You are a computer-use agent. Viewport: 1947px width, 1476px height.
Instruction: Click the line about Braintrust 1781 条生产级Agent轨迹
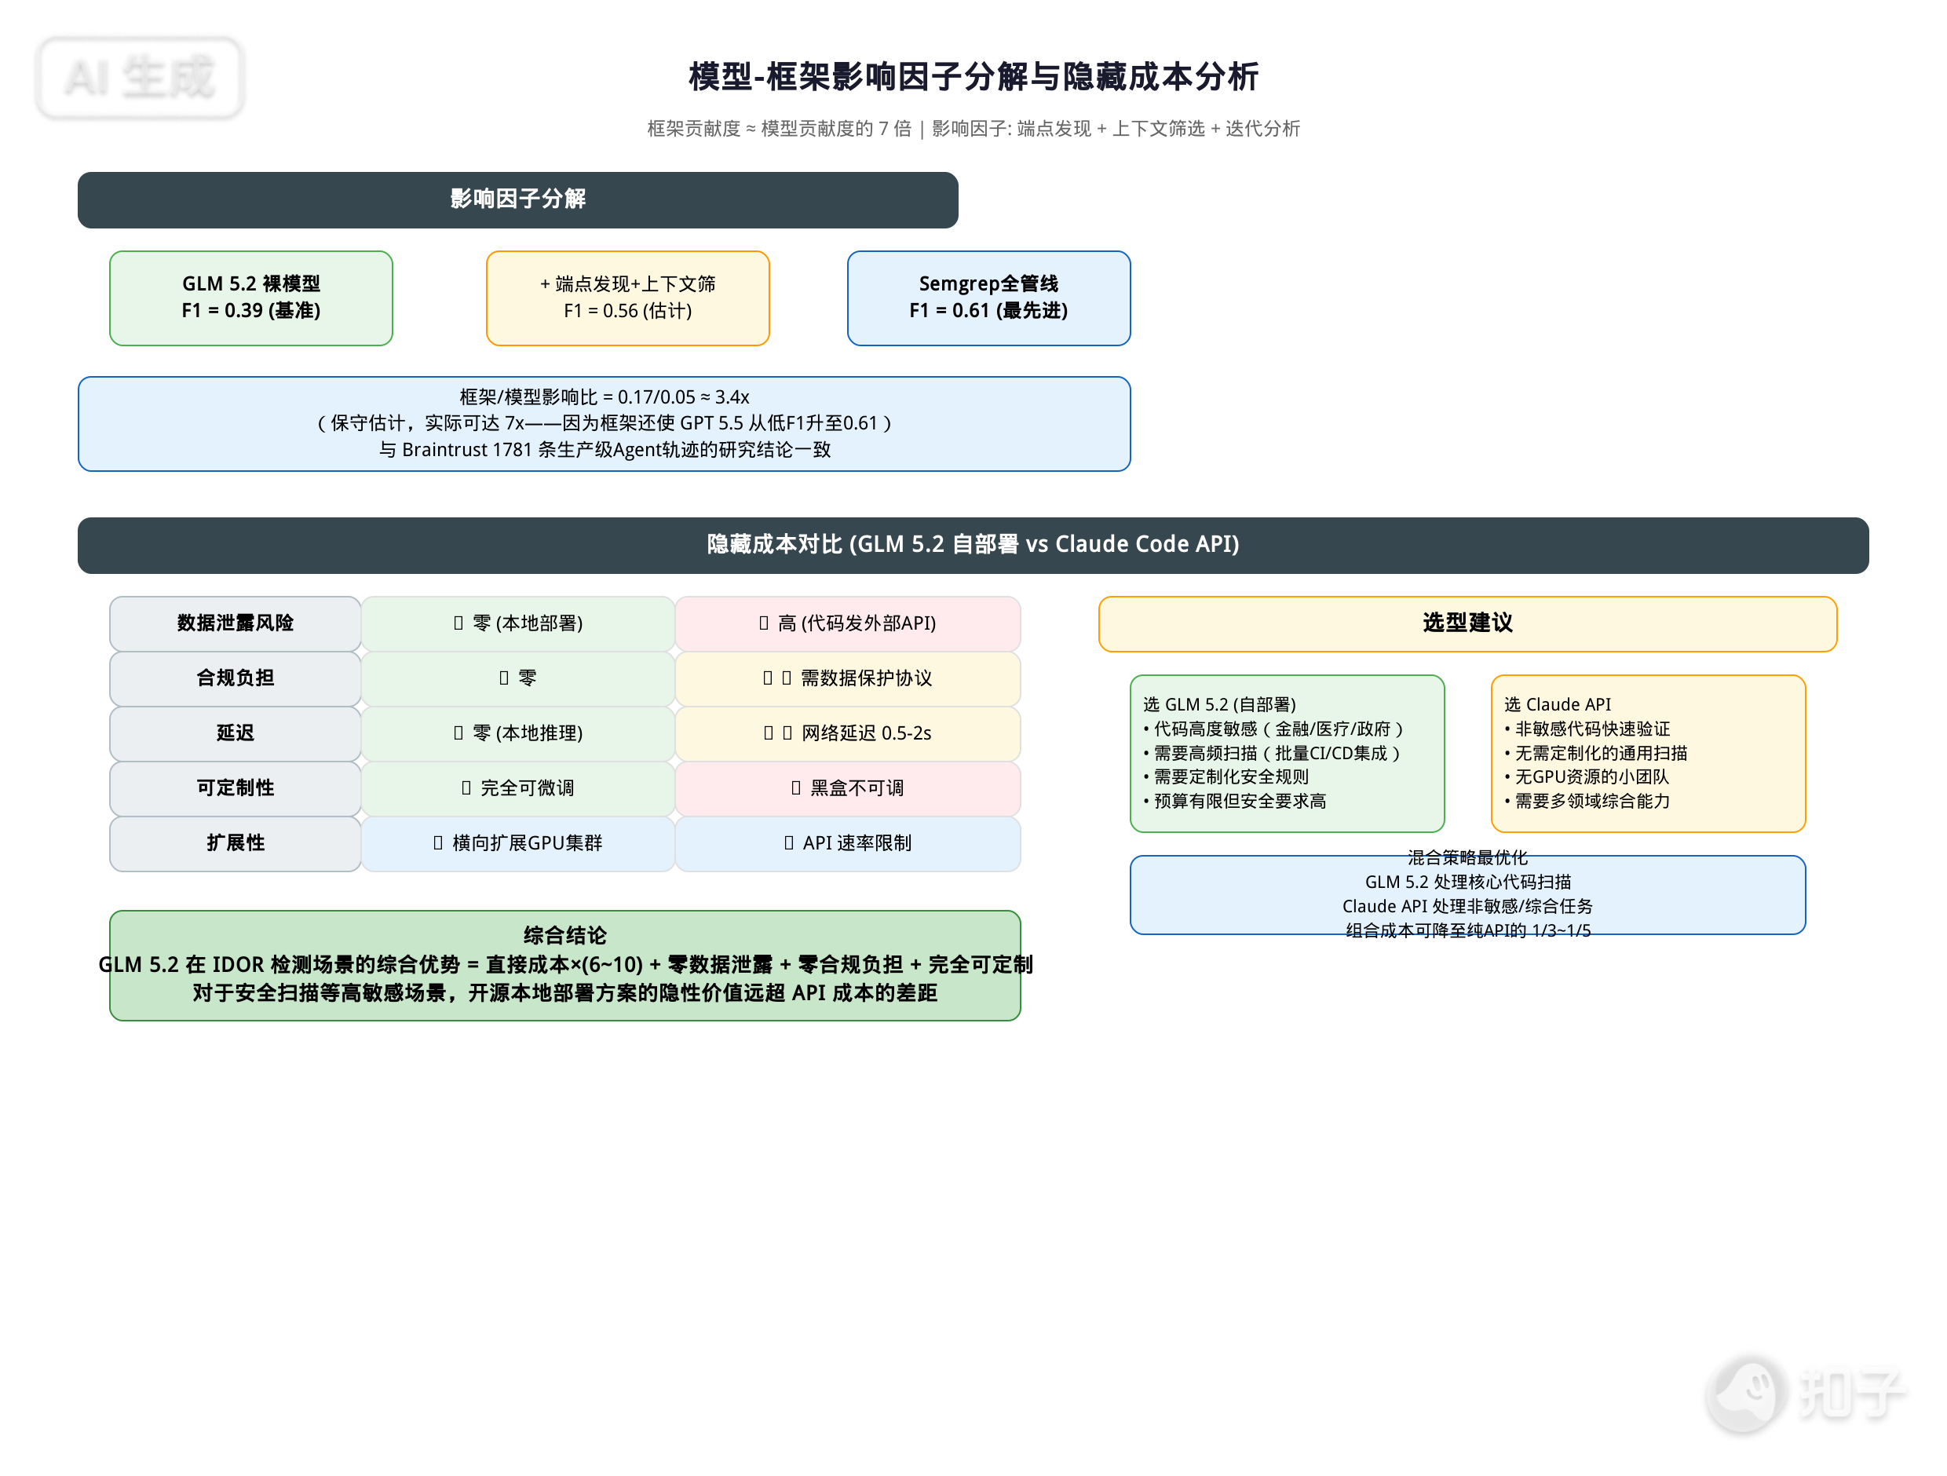(x=604, y=450)
